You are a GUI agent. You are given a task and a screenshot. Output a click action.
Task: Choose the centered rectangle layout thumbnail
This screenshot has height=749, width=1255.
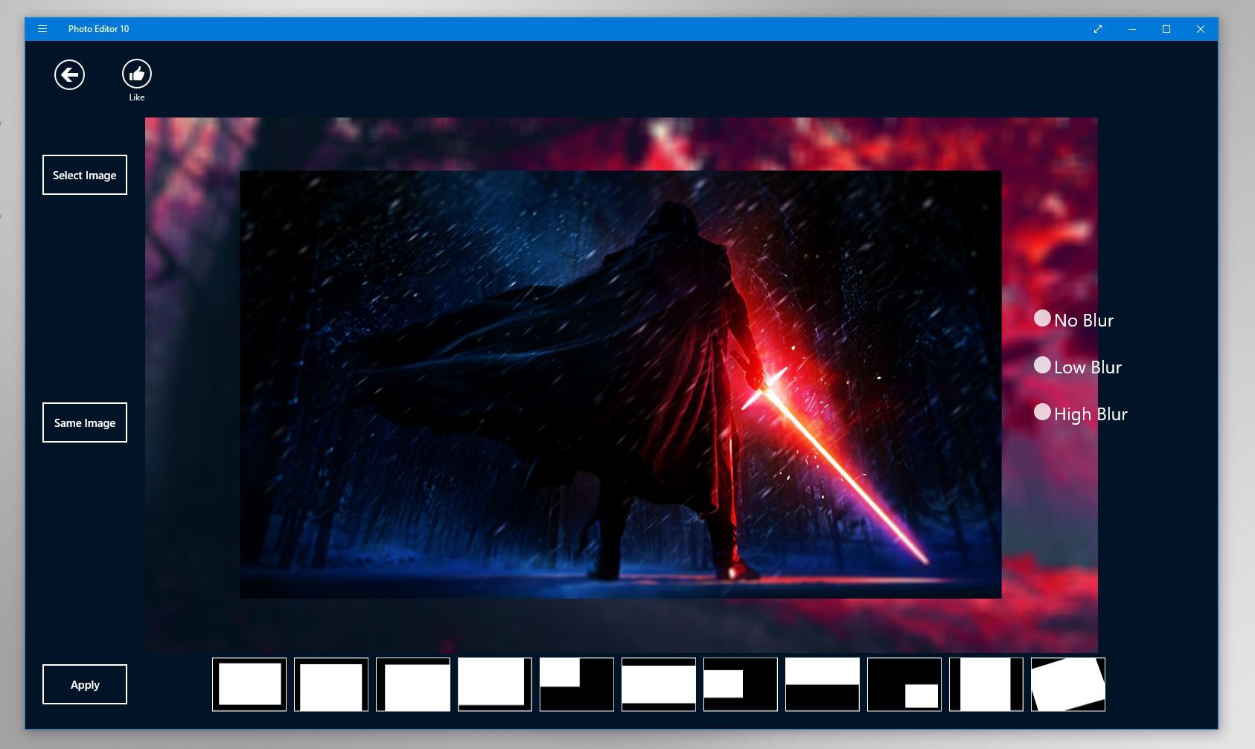tap(249, 684)
